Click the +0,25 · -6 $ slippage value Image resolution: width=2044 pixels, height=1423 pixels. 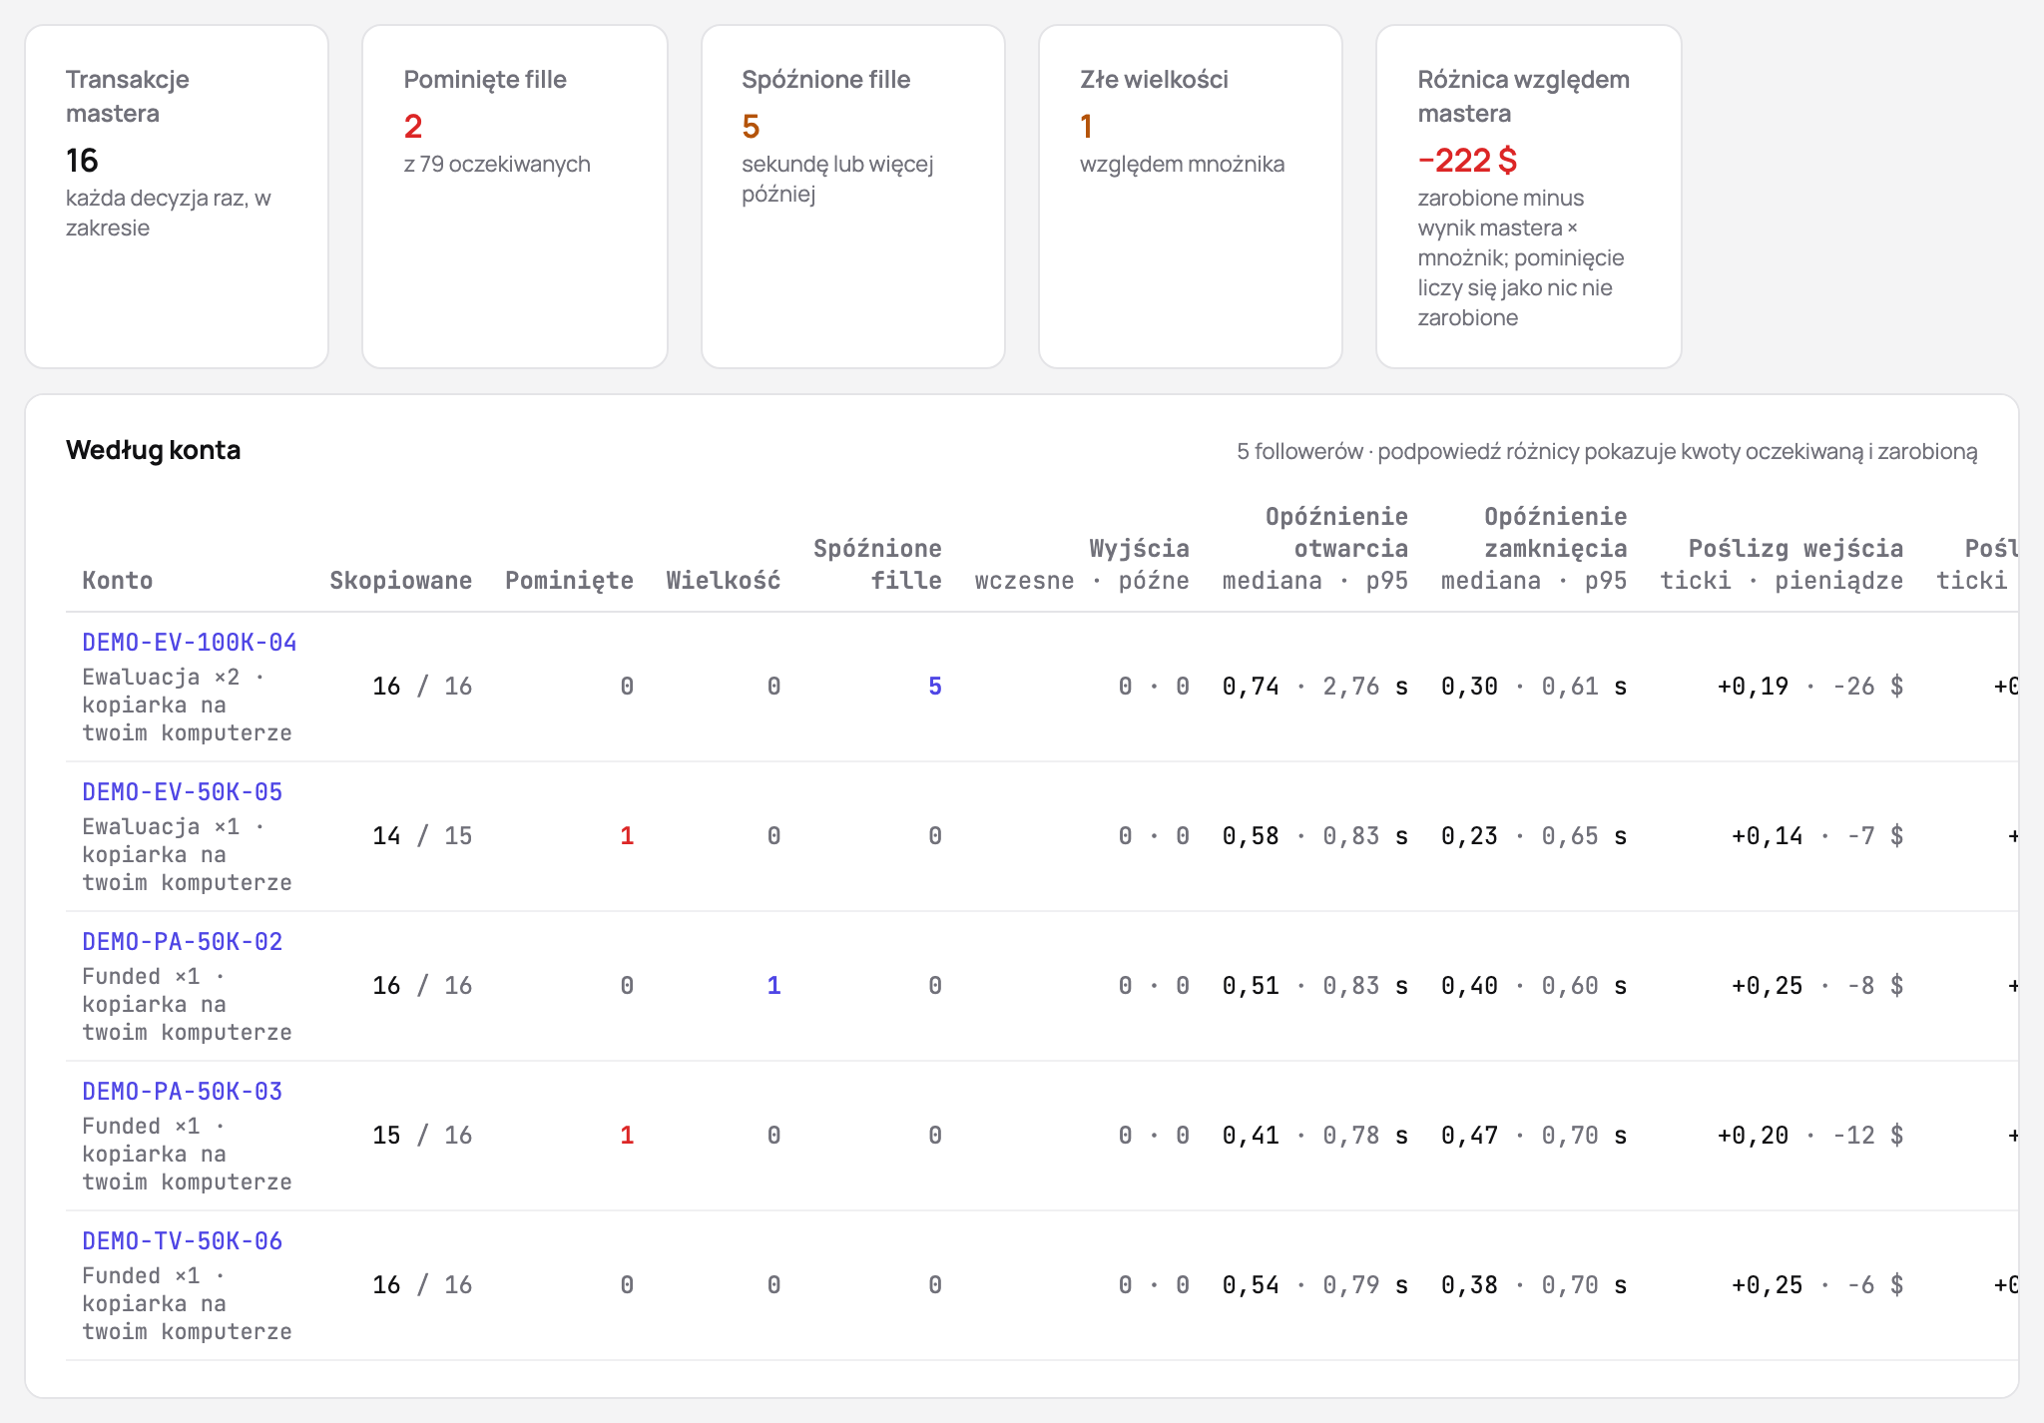tap(1817, 1285)
